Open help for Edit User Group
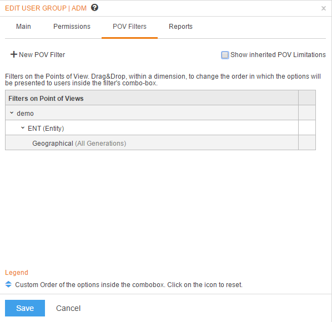Image resolution: width=332 pixels, height=322 pixels. pyautogui.click(x=94, y=8)
